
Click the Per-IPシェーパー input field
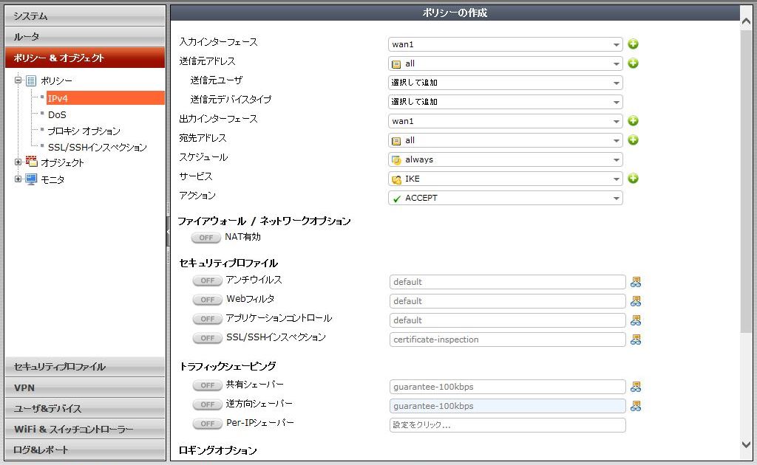click(507, 425)
